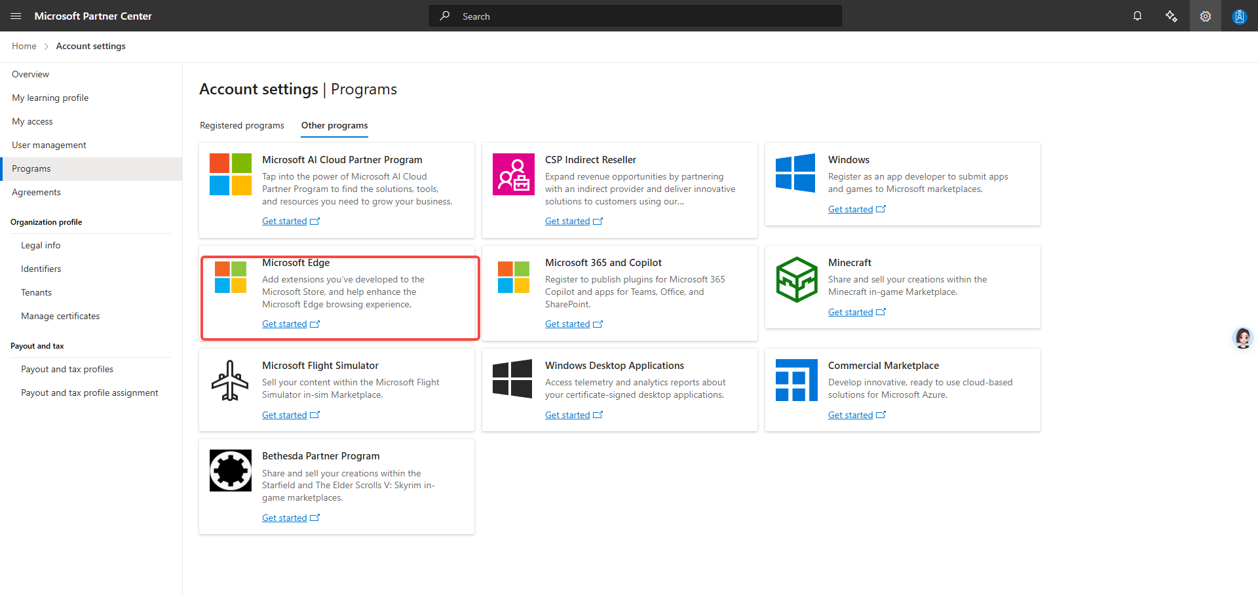The height and width of the screenshot is (597, 1258).
Task: Open Overview in the sidebar
Action: coord(91,75)
